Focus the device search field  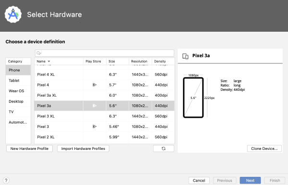click(105, 53)
